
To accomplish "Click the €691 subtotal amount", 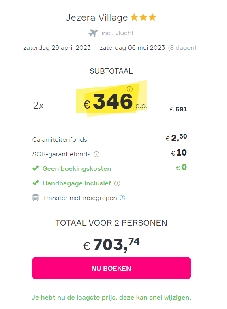I will 178,109.
